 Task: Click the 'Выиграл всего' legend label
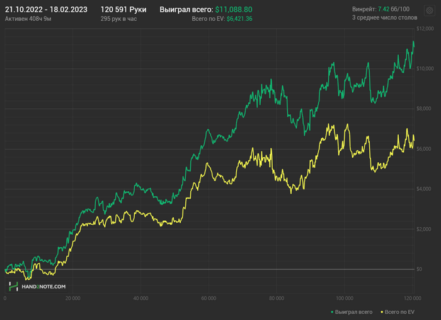353,312
